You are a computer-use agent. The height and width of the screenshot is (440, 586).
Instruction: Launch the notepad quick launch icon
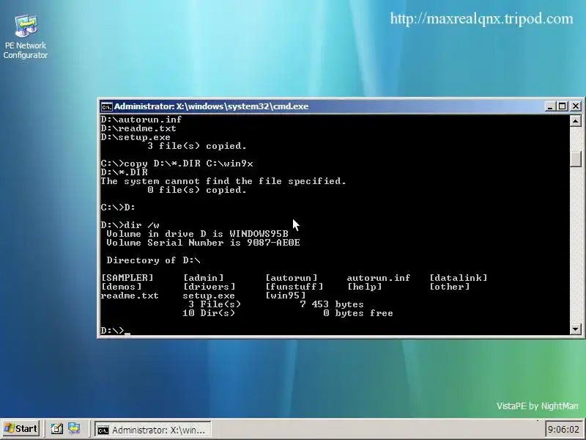coord(57,429)
